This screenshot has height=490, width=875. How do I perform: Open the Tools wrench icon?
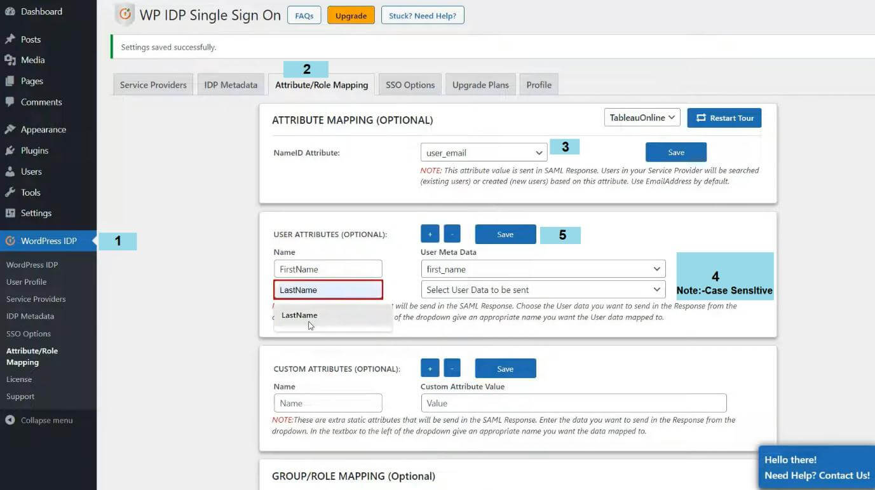coord(10,193)
